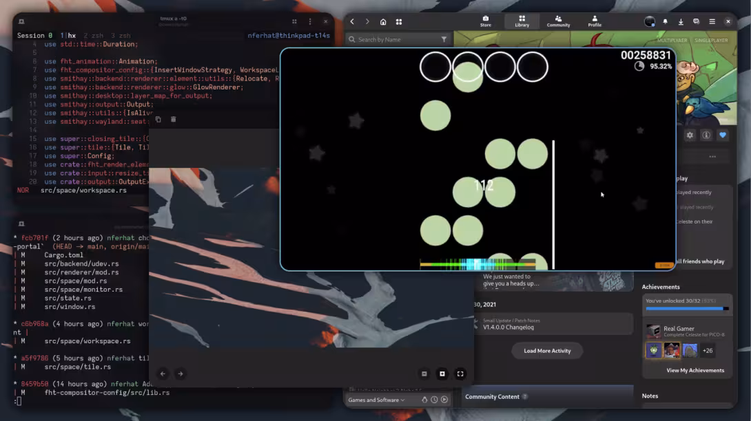
Task: Click the Cargo.toml line in git log
Action: (x=63, y=255)
